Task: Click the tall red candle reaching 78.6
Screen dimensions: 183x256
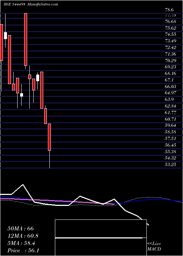Action: coord(26,39)
